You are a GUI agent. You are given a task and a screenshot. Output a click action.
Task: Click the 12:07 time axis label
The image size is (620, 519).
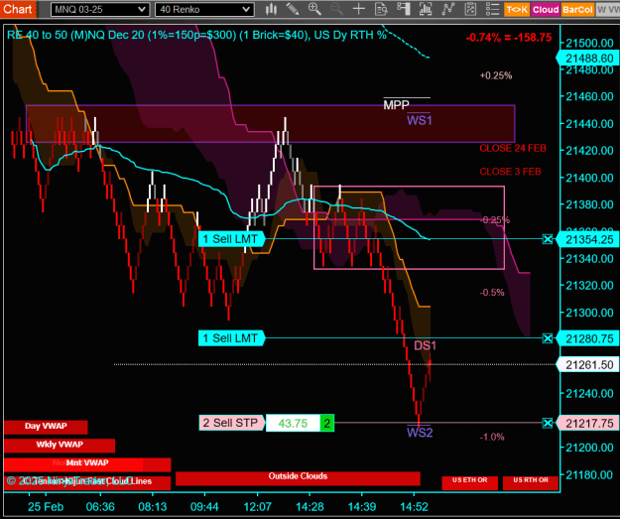point(257,507)
